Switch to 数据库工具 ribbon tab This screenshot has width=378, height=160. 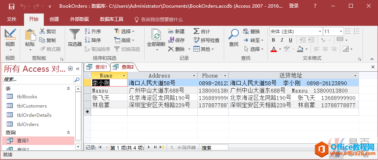112,19
